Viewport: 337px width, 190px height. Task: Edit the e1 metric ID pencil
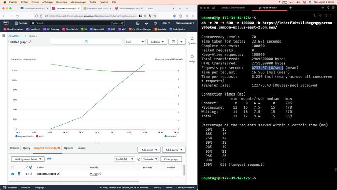(x=31, y=174)
